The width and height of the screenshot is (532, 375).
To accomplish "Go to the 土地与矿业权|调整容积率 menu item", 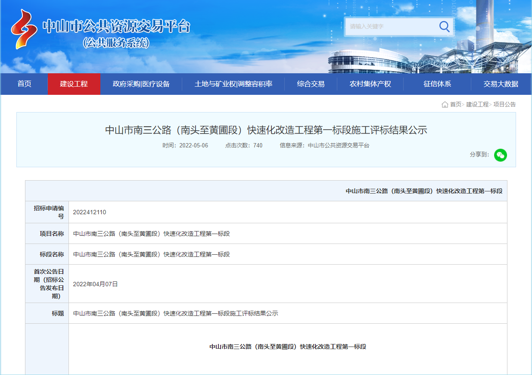I will [x=233, y=84].
